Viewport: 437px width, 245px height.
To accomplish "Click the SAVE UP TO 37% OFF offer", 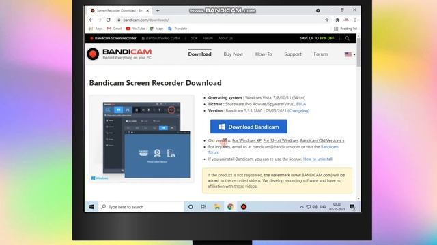I will pyautogui.click(x=317, y=38).
